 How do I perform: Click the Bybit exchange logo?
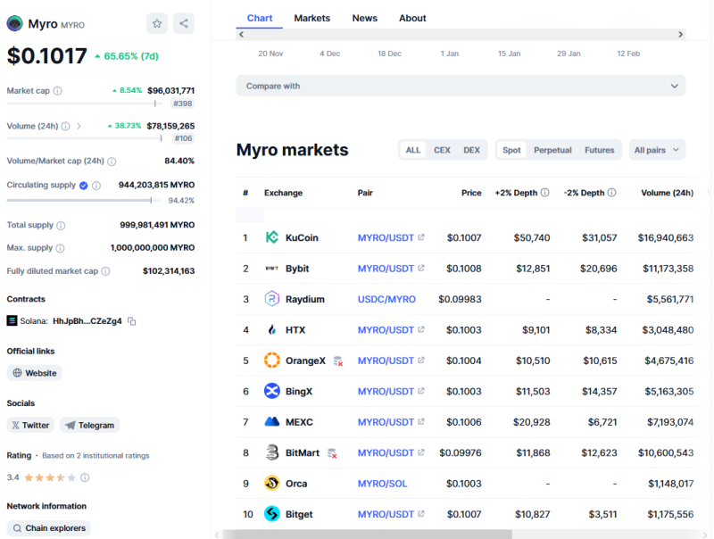[x=272, y=268]
